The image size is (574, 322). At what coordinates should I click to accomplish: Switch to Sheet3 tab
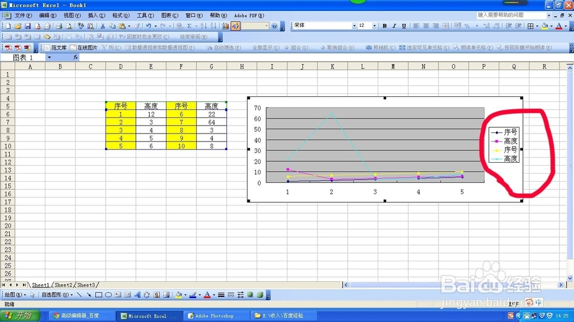coord(86,285)
